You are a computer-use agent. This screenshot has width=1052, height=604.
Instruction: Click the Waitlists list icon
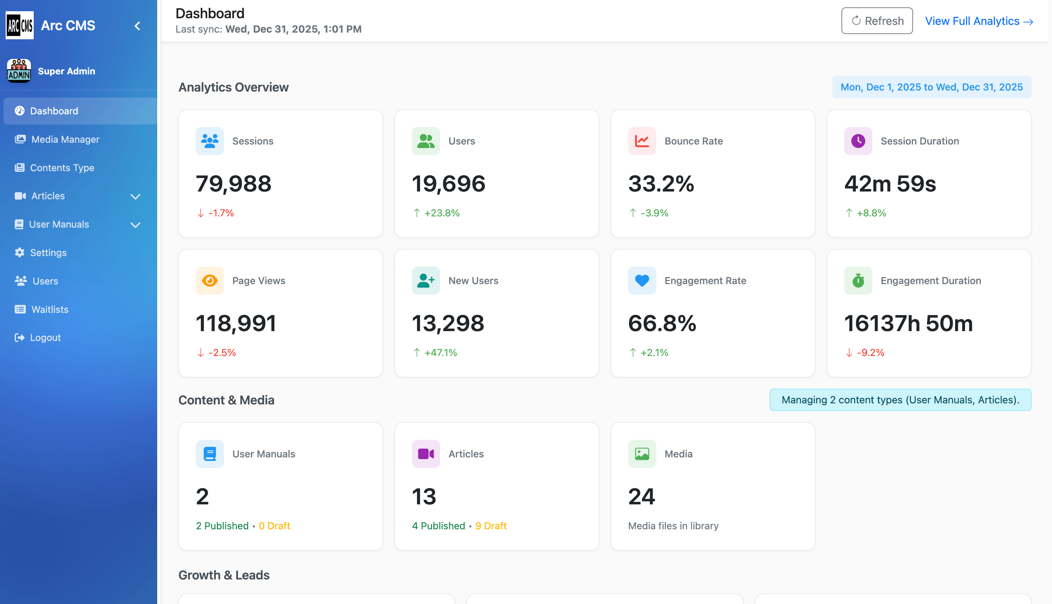coord(20,309)
